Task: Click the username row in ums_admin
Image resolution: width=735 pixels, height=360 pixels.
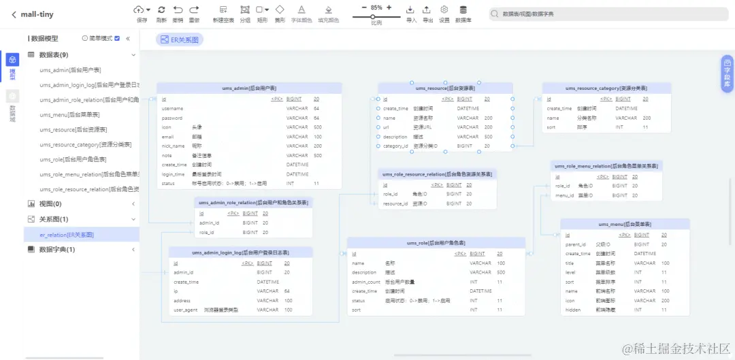Action: (x=249, y=108)
